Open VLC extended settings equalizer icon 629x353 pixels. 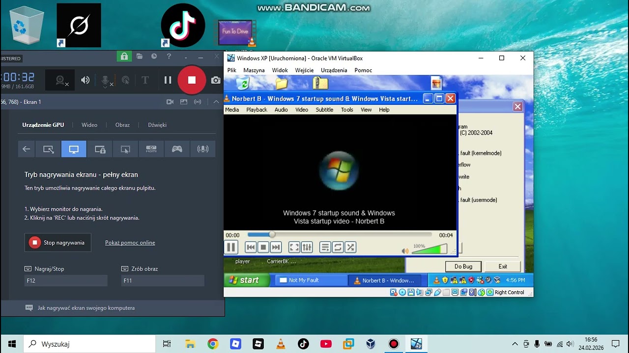coord(307,248)
